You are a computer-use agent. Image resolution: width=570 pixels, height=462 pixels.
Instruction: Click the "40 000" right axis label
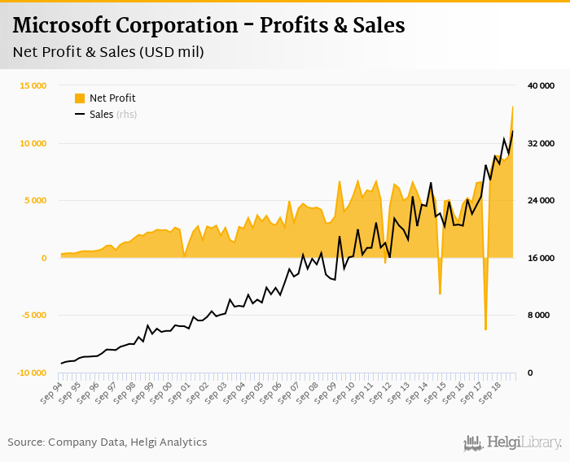click(x=541, y=85)
